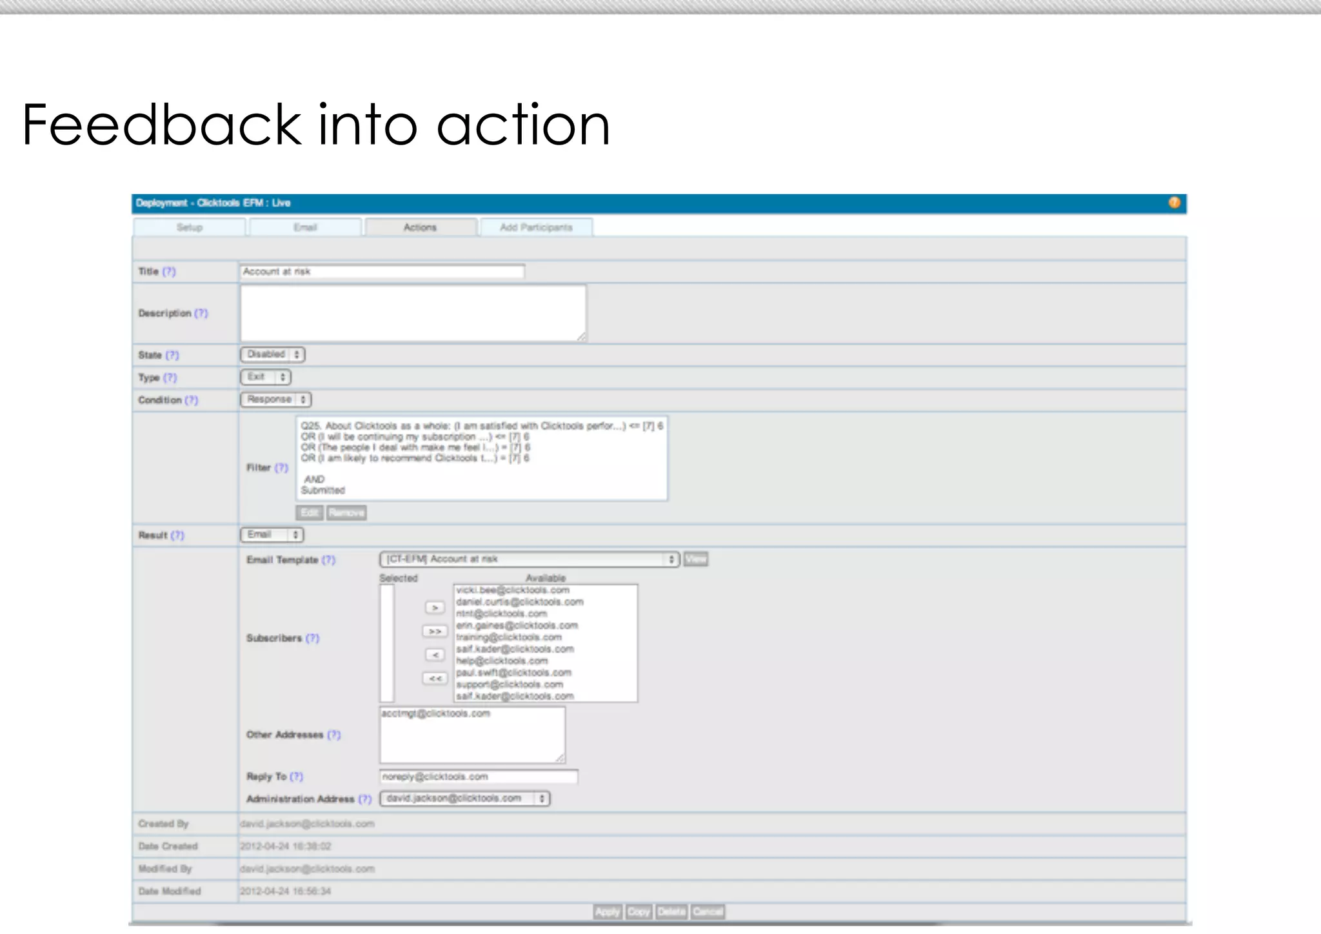Image resolution: width=1321 pixels, height=934 pixels.
Task: Click the Date Modified timestamp value
Action: coord(285,891)
